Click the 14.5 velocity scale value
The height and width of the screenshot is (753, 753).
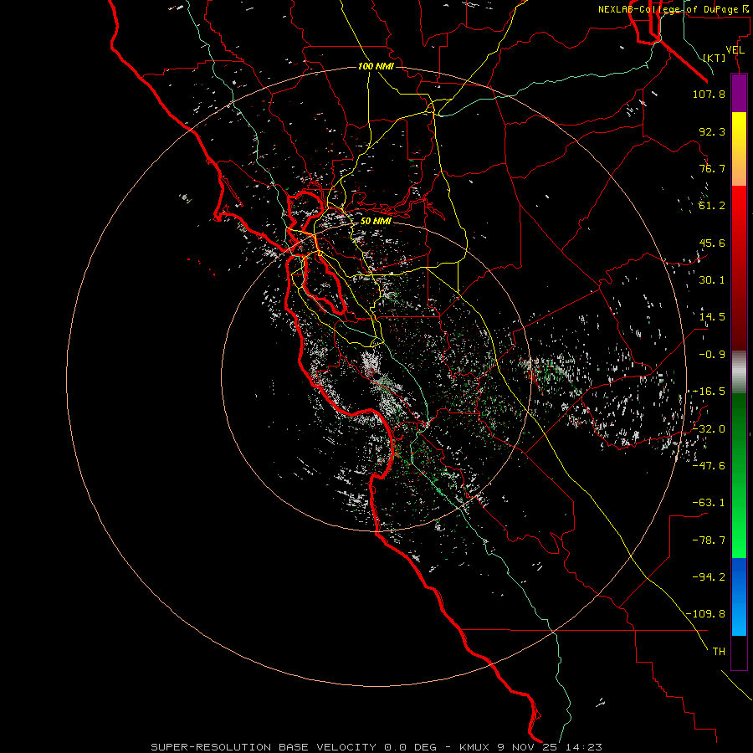coord(712,317)
